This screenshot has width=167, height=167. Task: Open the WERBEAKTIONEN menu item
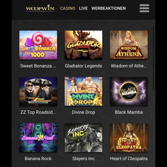[109, 8]
